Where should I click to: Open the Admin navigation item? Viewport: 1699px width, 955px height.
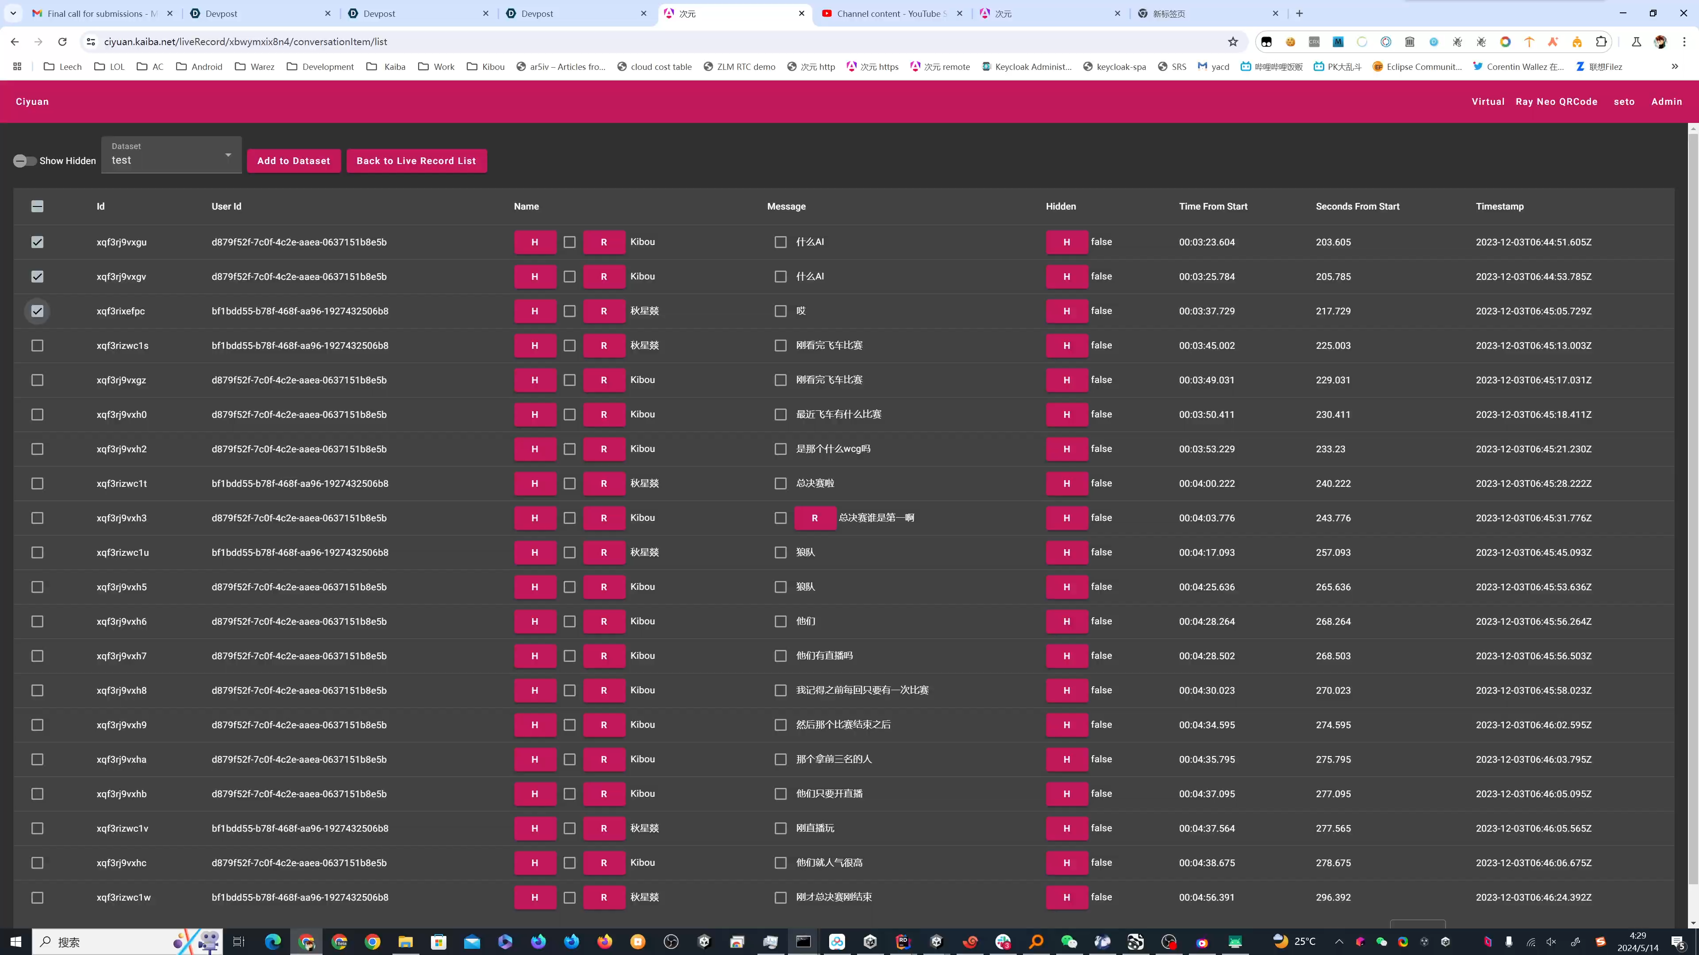[x=1666, y=102]
